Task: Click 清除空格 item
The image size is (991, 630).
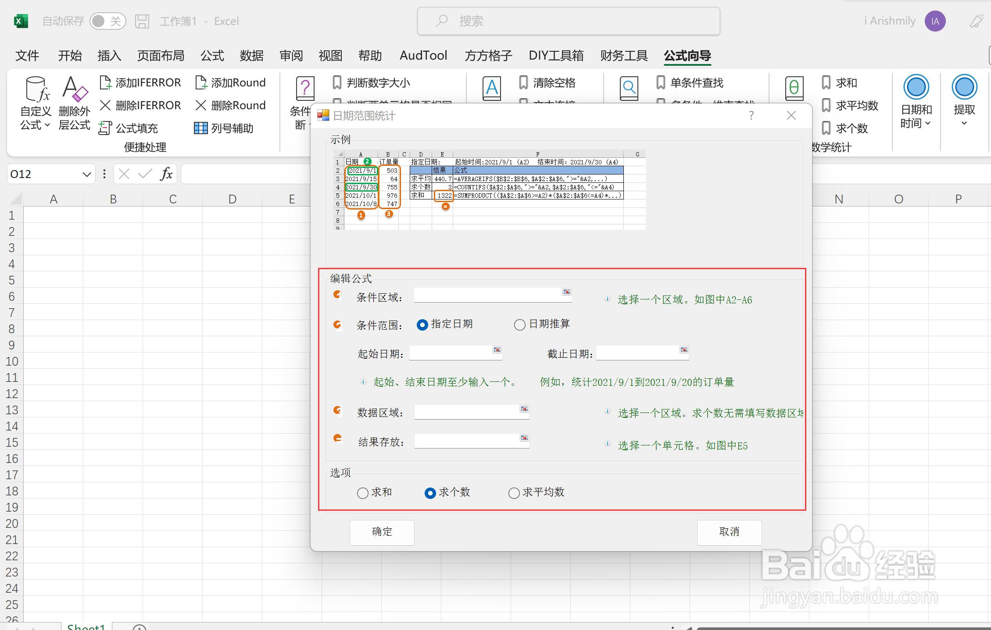Action: pos(547,82)
